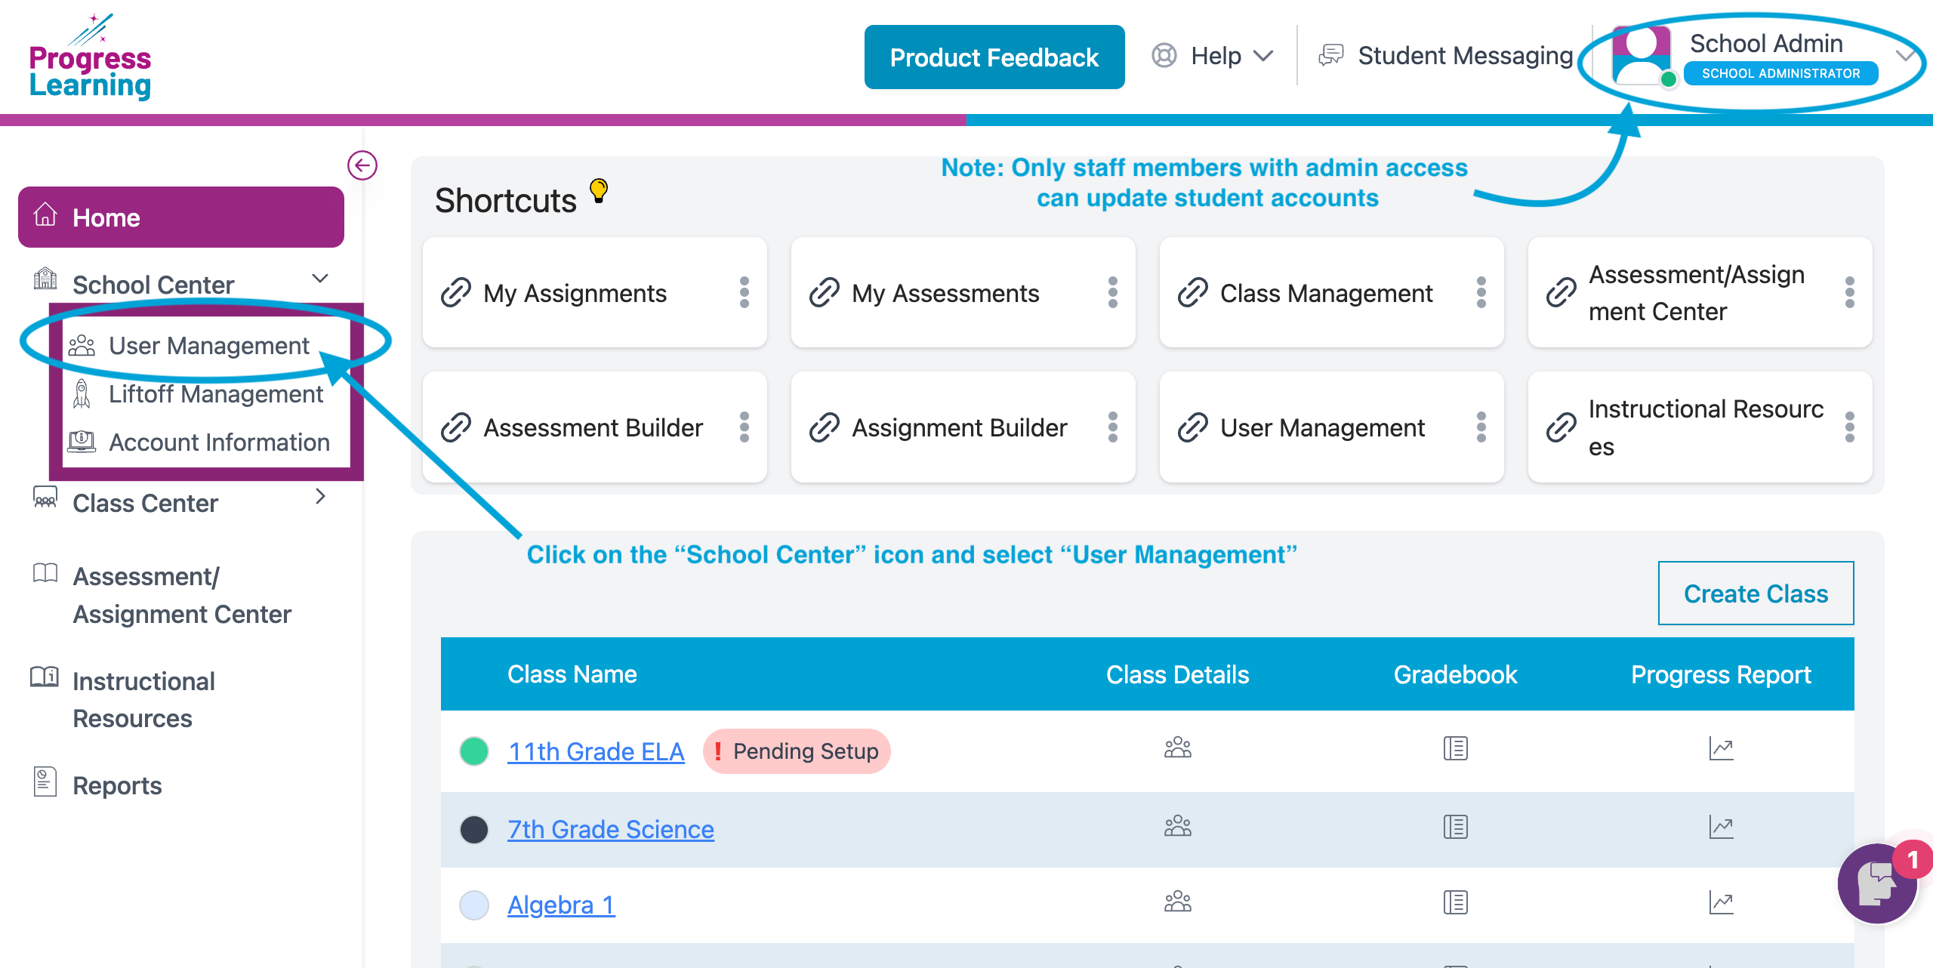
Task: Open Assessment/Assignment Center in sidebar
Action: tap(181, 595)
